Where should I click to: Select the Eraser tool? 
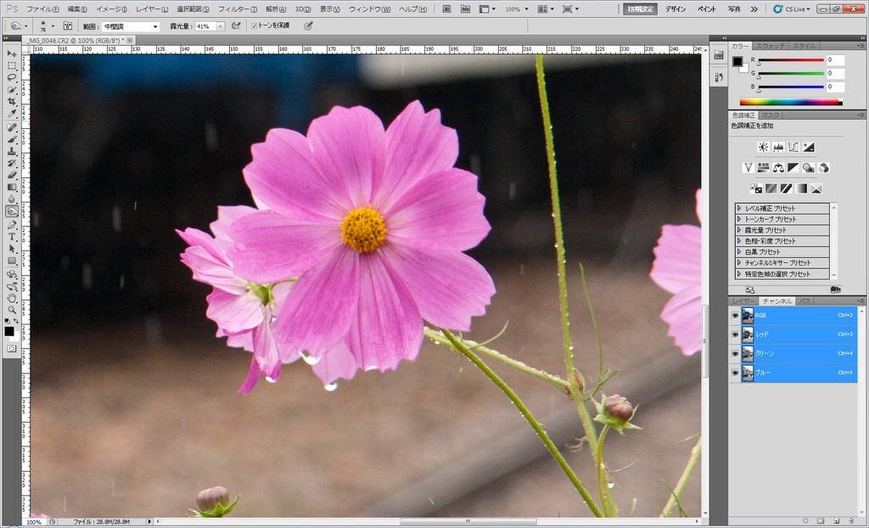point(12,175)
